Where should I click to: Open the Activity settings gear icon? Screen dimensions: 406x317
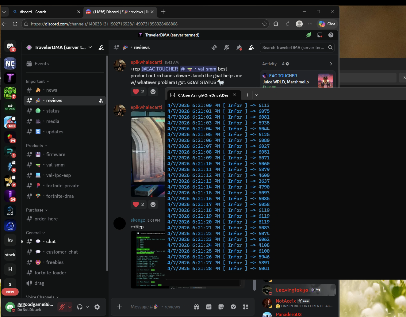point(287,64)
